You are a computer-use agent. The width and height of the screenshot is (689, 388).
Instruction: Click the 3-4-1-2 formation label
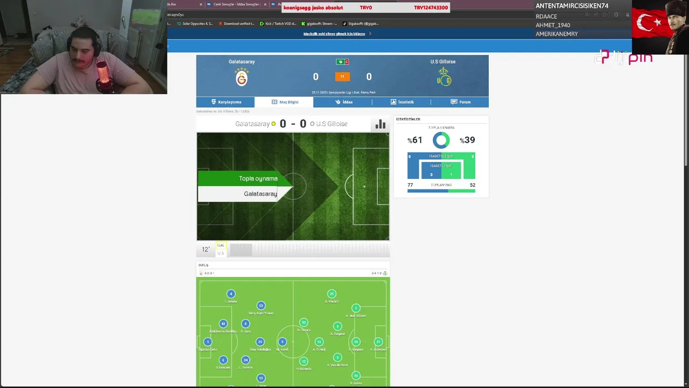click(x=376, y=273)
